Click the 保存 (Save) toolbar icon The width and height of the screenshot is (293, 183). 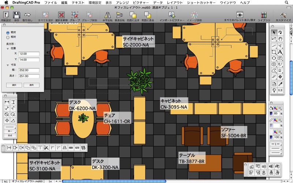point(16,15)
